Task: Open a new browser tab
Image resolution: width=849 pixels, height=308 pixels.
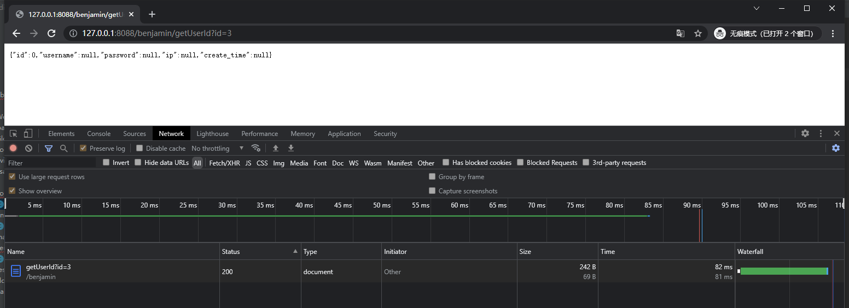Action: 152,14
